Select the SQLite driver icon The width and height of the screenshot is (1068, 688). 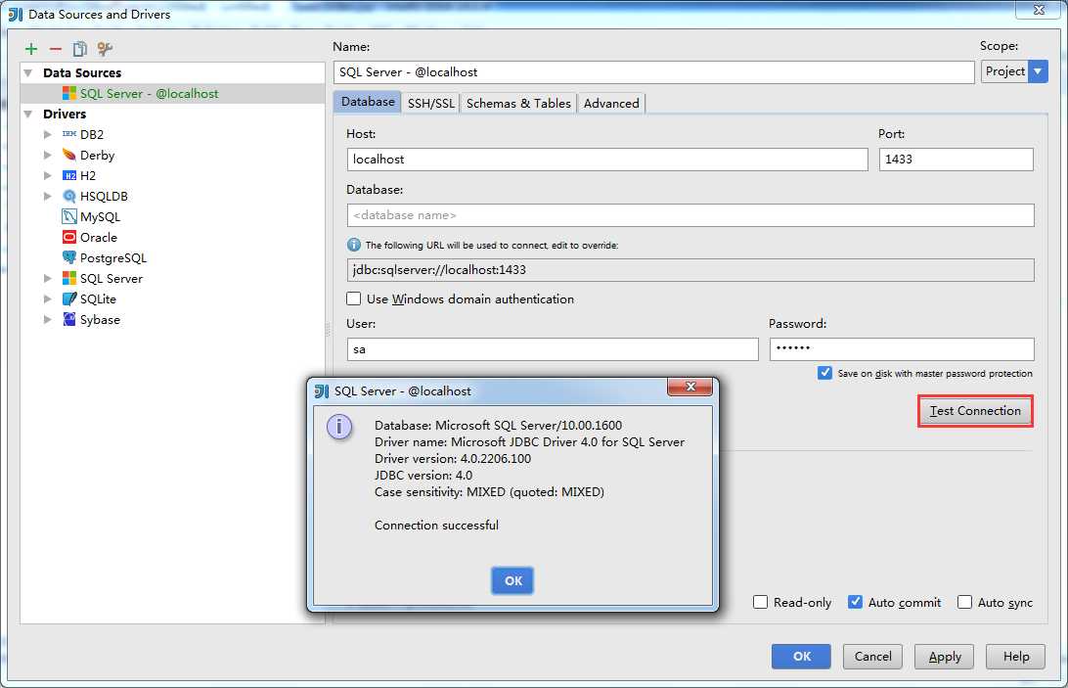69,298
